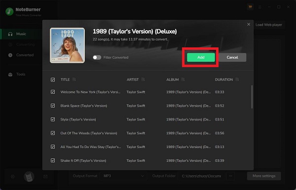Screen dimensions: 296x190
Task: Click the green Add button
Action: (x=201, y=57)
